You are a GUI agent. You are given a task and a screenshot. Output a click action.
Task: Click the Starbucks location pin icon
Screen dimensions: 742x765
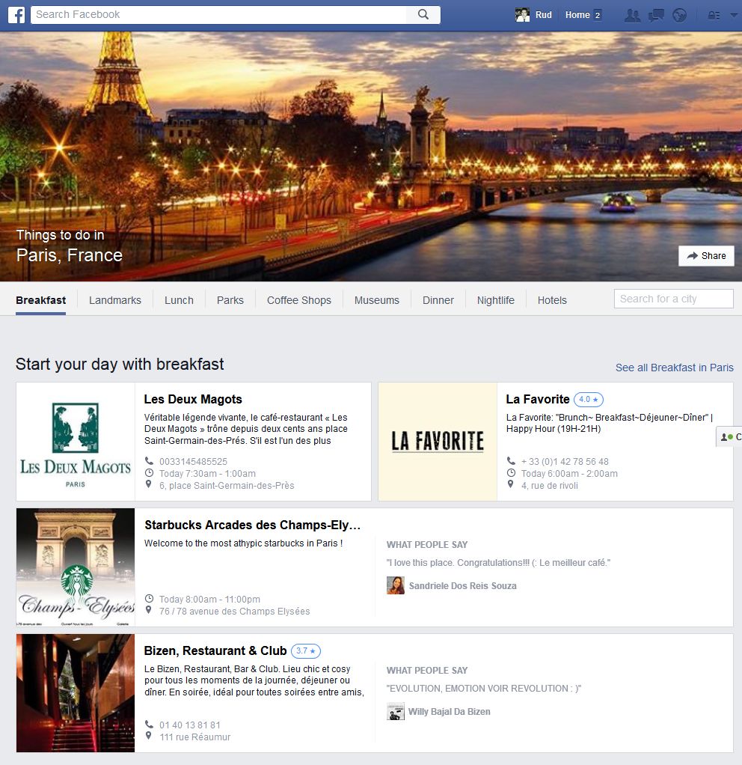coord(149,610)
